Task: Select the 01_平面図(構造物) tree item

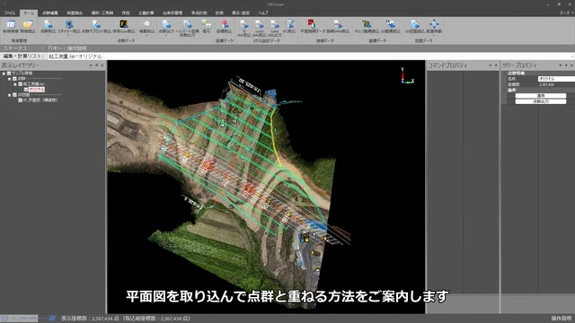Action: coord(40,100)
